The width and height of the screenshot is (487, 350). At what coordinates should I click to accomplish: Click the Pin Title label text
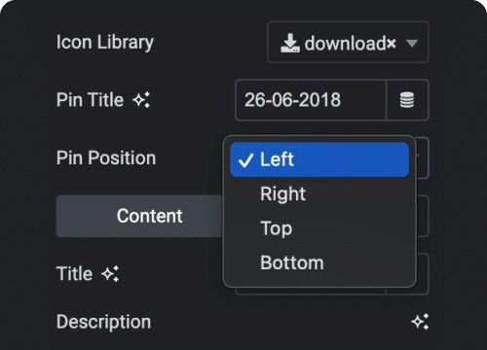coord(90,100)
